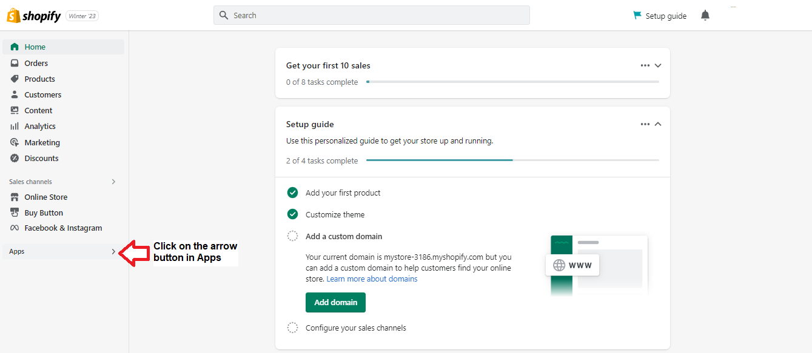Click the Home house icon

[x=15, y=47]
